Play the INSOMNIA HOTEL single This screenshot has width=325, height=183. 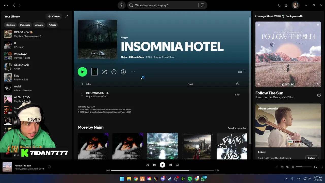coord(82,72)
